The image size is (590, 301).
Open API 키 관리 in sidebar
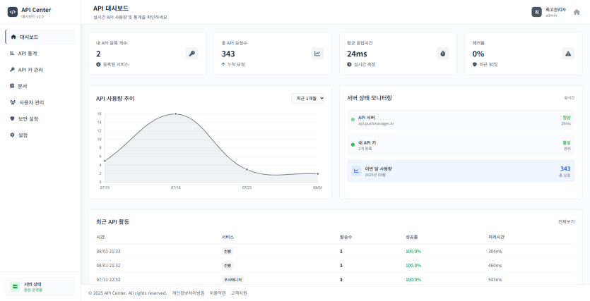pyautogui.click(x=30, y=70)
